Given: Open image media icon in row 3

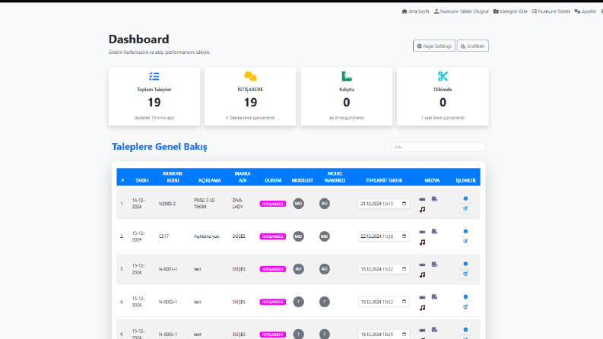Looking at the screenshot, I should (x=422, y=265).
